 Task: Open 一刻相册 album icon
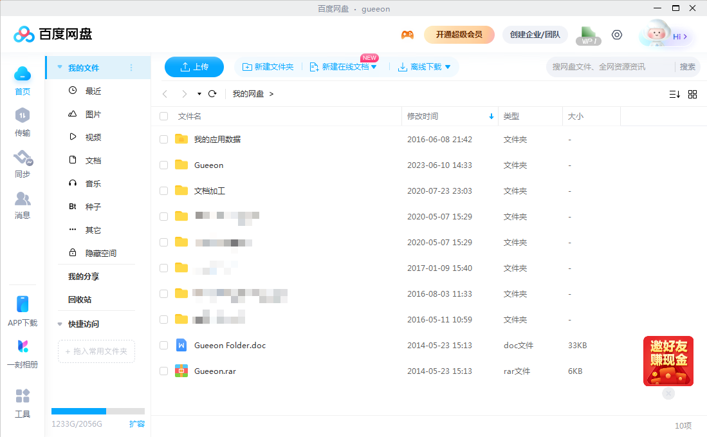point(23,353)
